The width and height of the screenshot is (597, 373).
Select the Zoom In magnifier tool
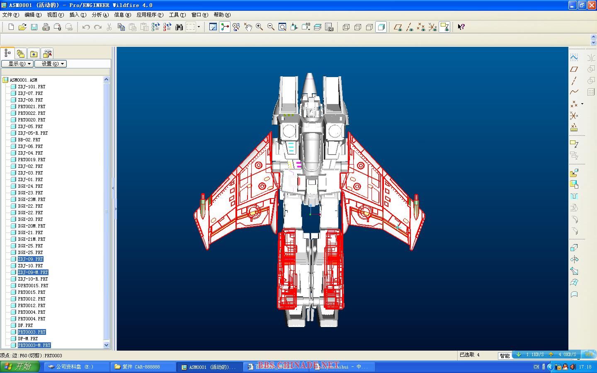[x=260, y=27]
